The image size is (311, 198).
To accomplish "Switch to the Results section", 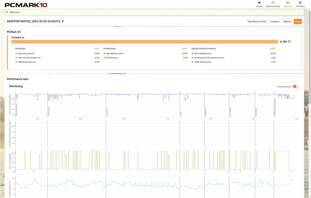I will click(x=288, y=4).
